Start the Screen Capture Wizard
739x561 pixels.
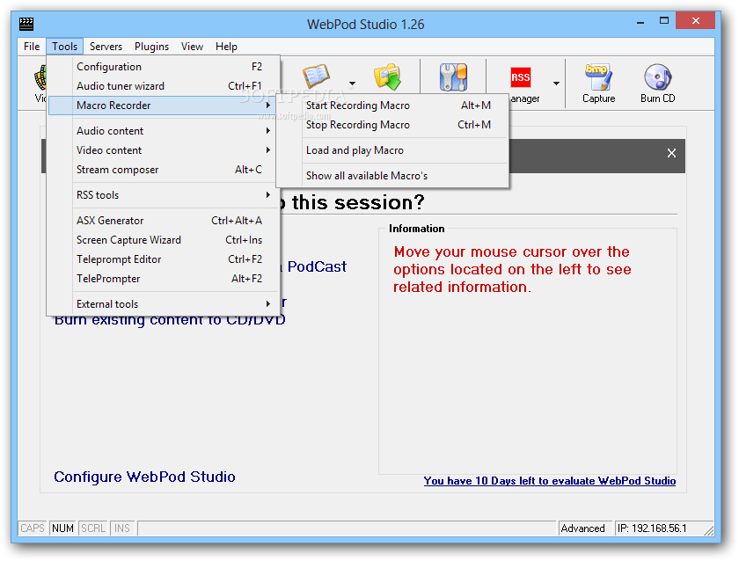[x=163, y=240]
